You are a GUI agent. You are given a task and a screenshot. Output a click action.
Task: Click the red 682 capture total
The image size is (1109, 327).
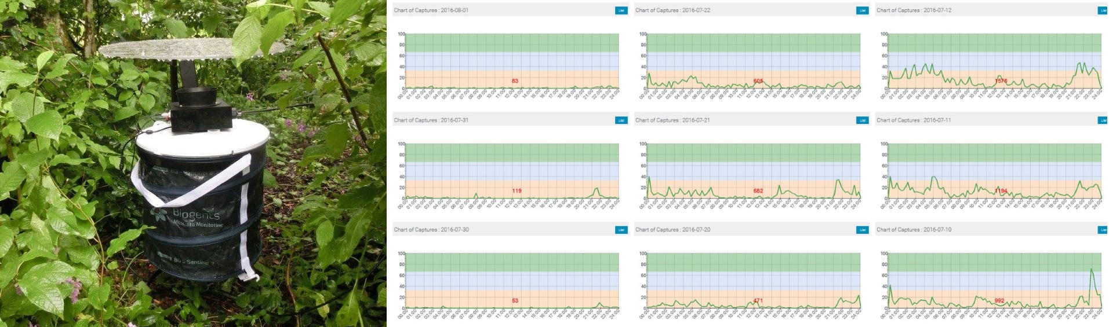tap(758, 191)
